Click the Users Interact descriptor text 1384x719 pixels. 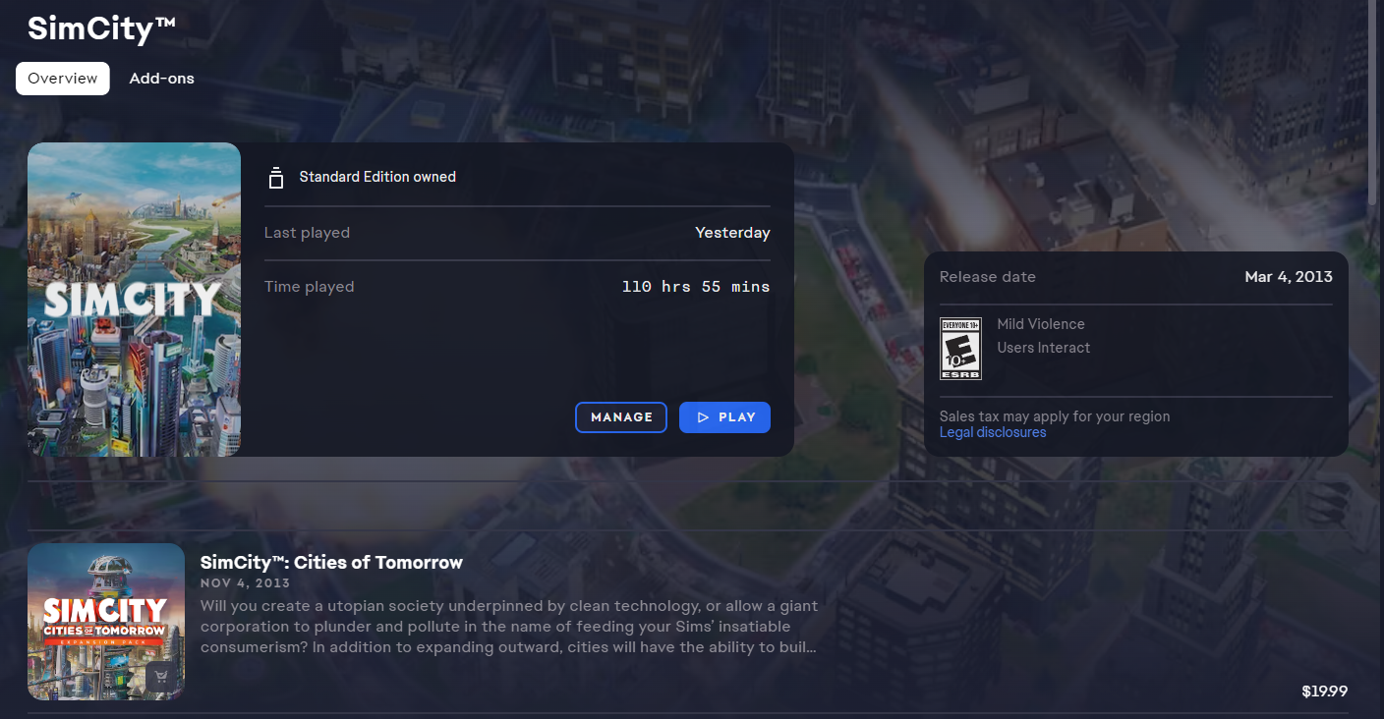tap(1044, 348)
